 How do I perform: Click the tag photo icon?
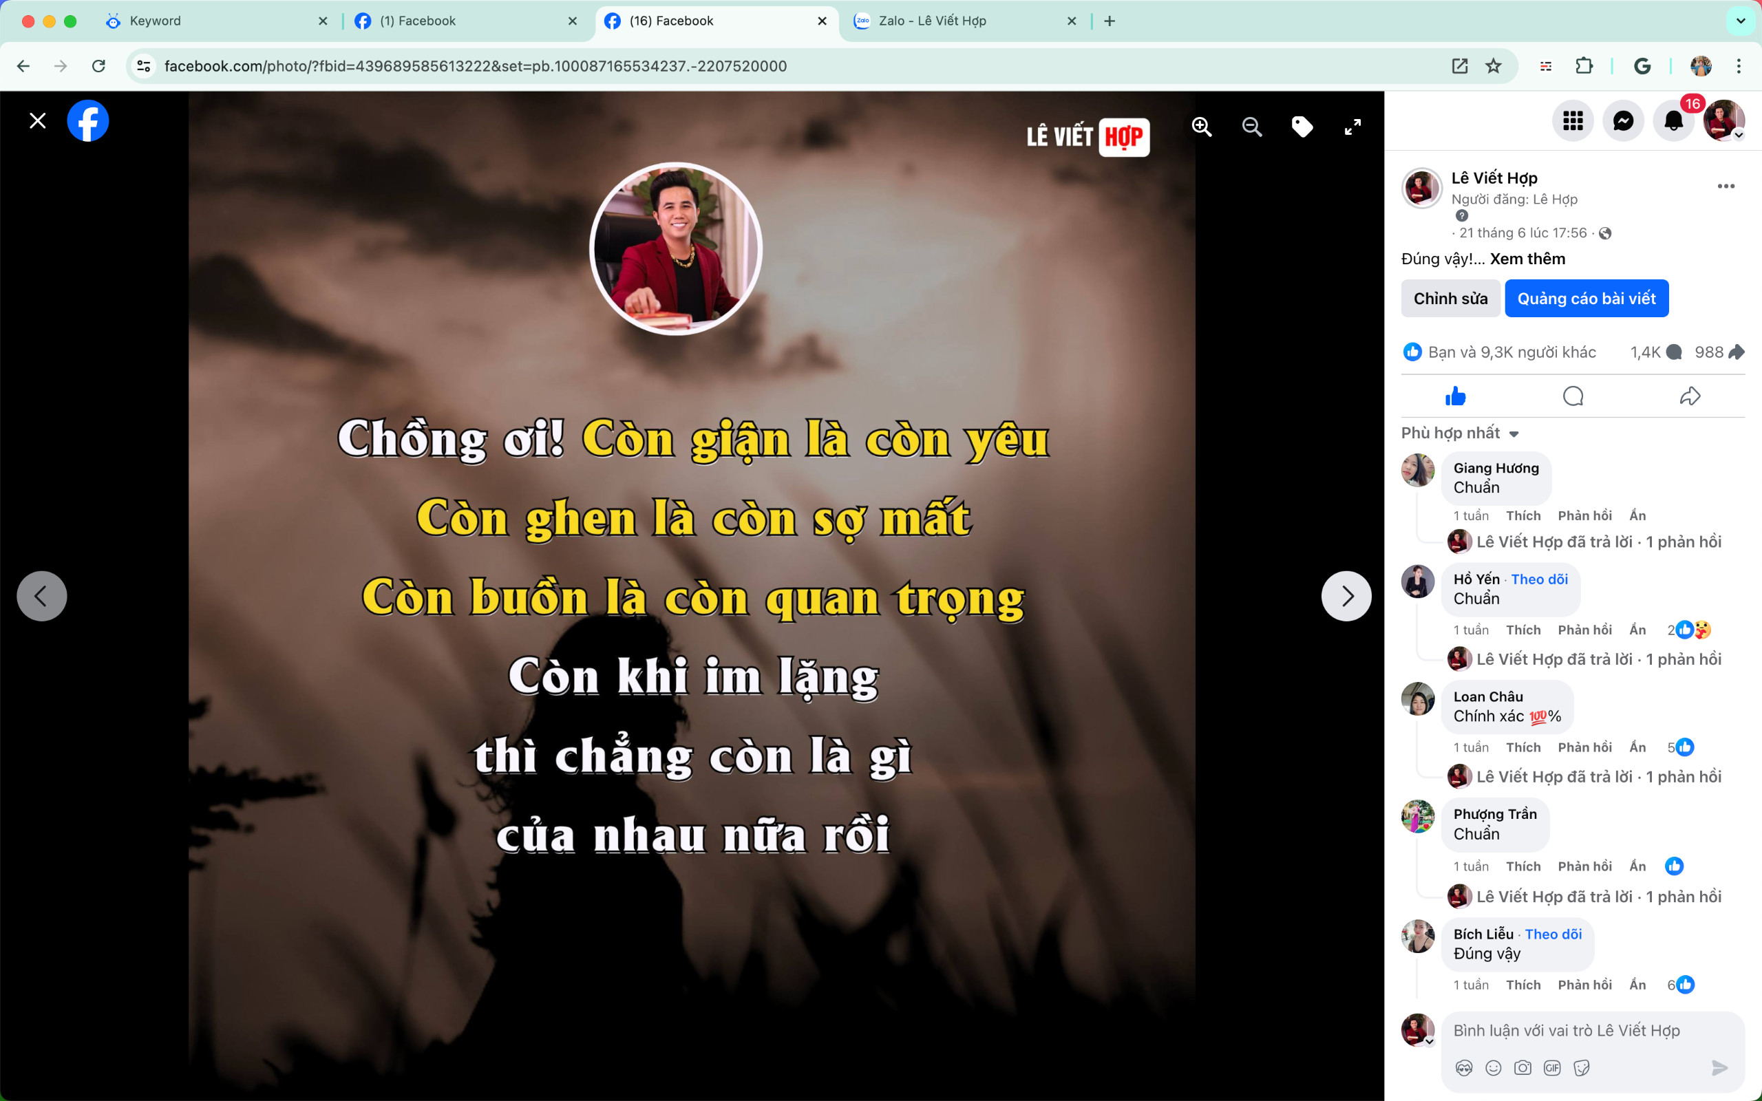pyautogui.click(x=1302, y=127)
